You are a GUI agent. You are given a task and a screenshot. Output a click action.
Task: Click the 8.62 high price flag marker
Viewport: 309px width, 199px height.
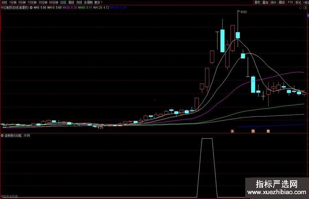click(243, 12)
